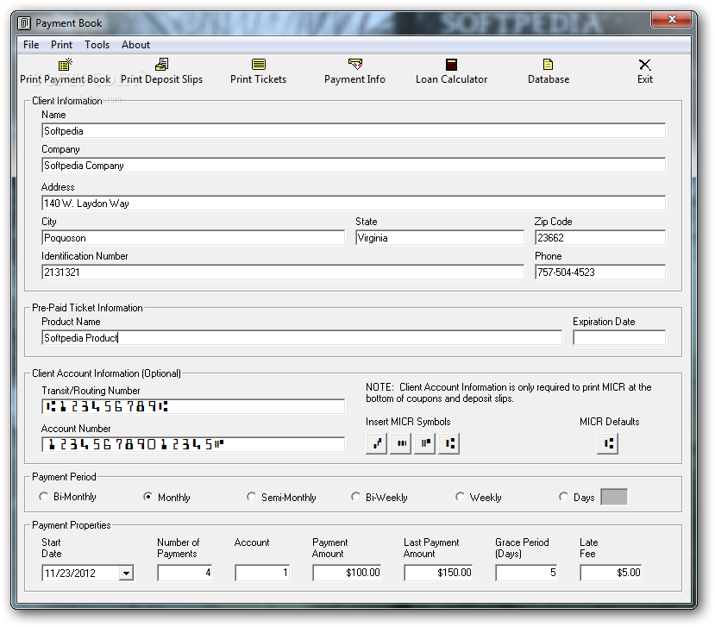
Task: Click the Start Date text 11/23/2012
Action: (x=70, y=574)
